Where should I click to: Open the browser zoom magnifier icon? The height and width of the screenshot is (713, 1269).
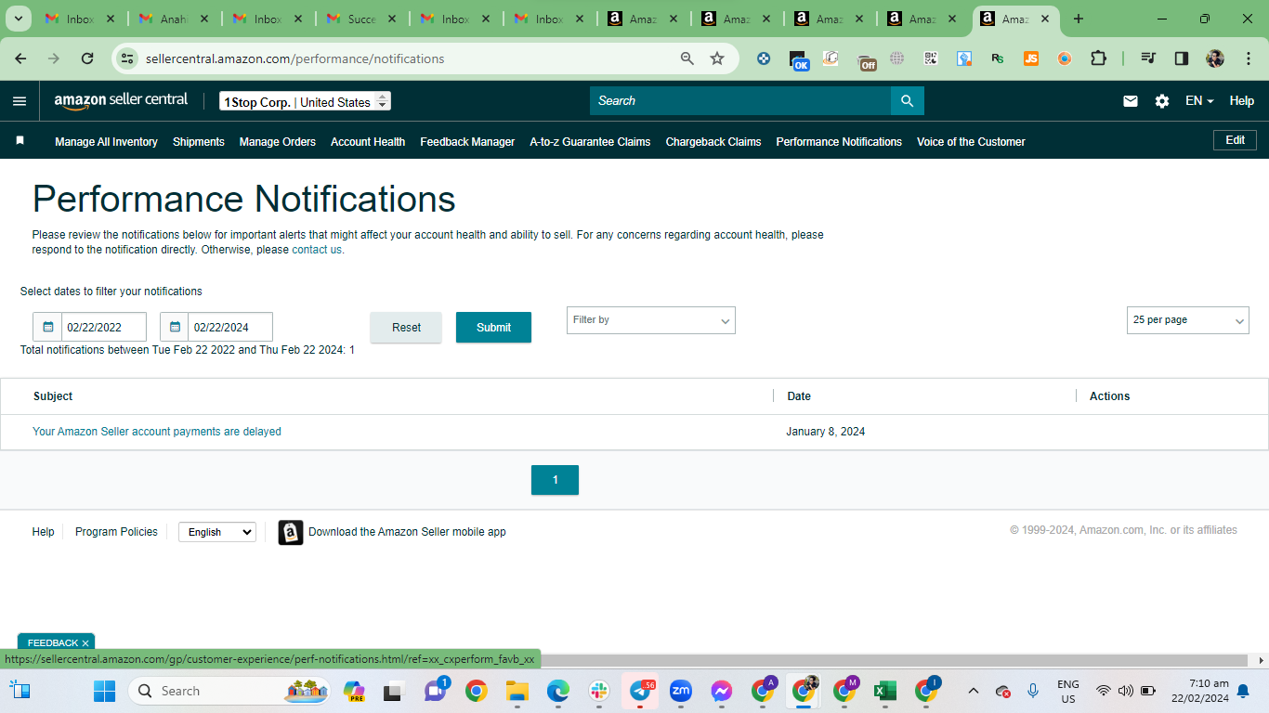pyautogui.click(x=687, y=58)
